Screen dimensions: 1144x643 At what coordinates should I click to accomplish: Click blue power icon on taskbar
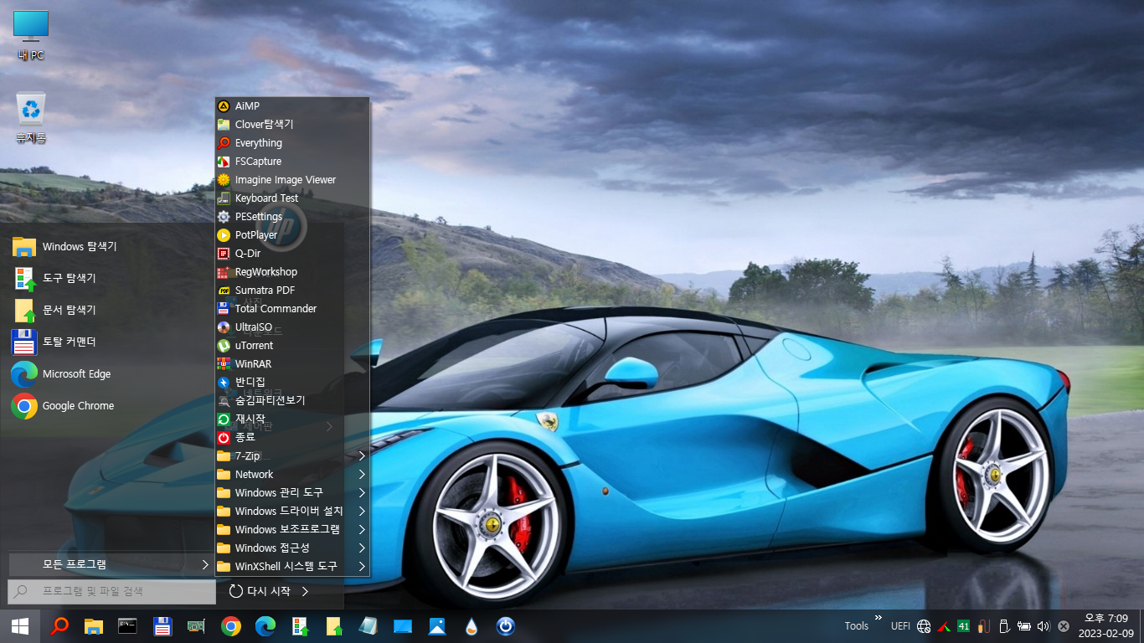(505, 626)
